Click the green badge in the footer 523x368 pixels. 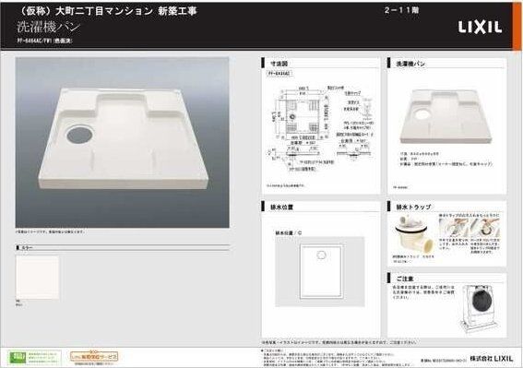[34, 357]
